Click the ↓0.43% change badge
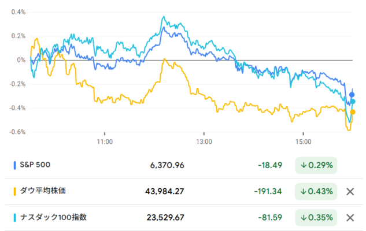This screenshot has width=366, height=231. 316,191
